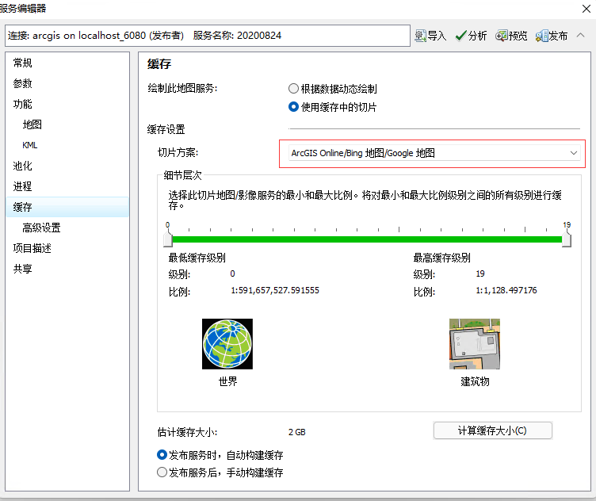Screen dimensions: 596x501
Task: Open the 常规 settings page
Action: (23, 63)
